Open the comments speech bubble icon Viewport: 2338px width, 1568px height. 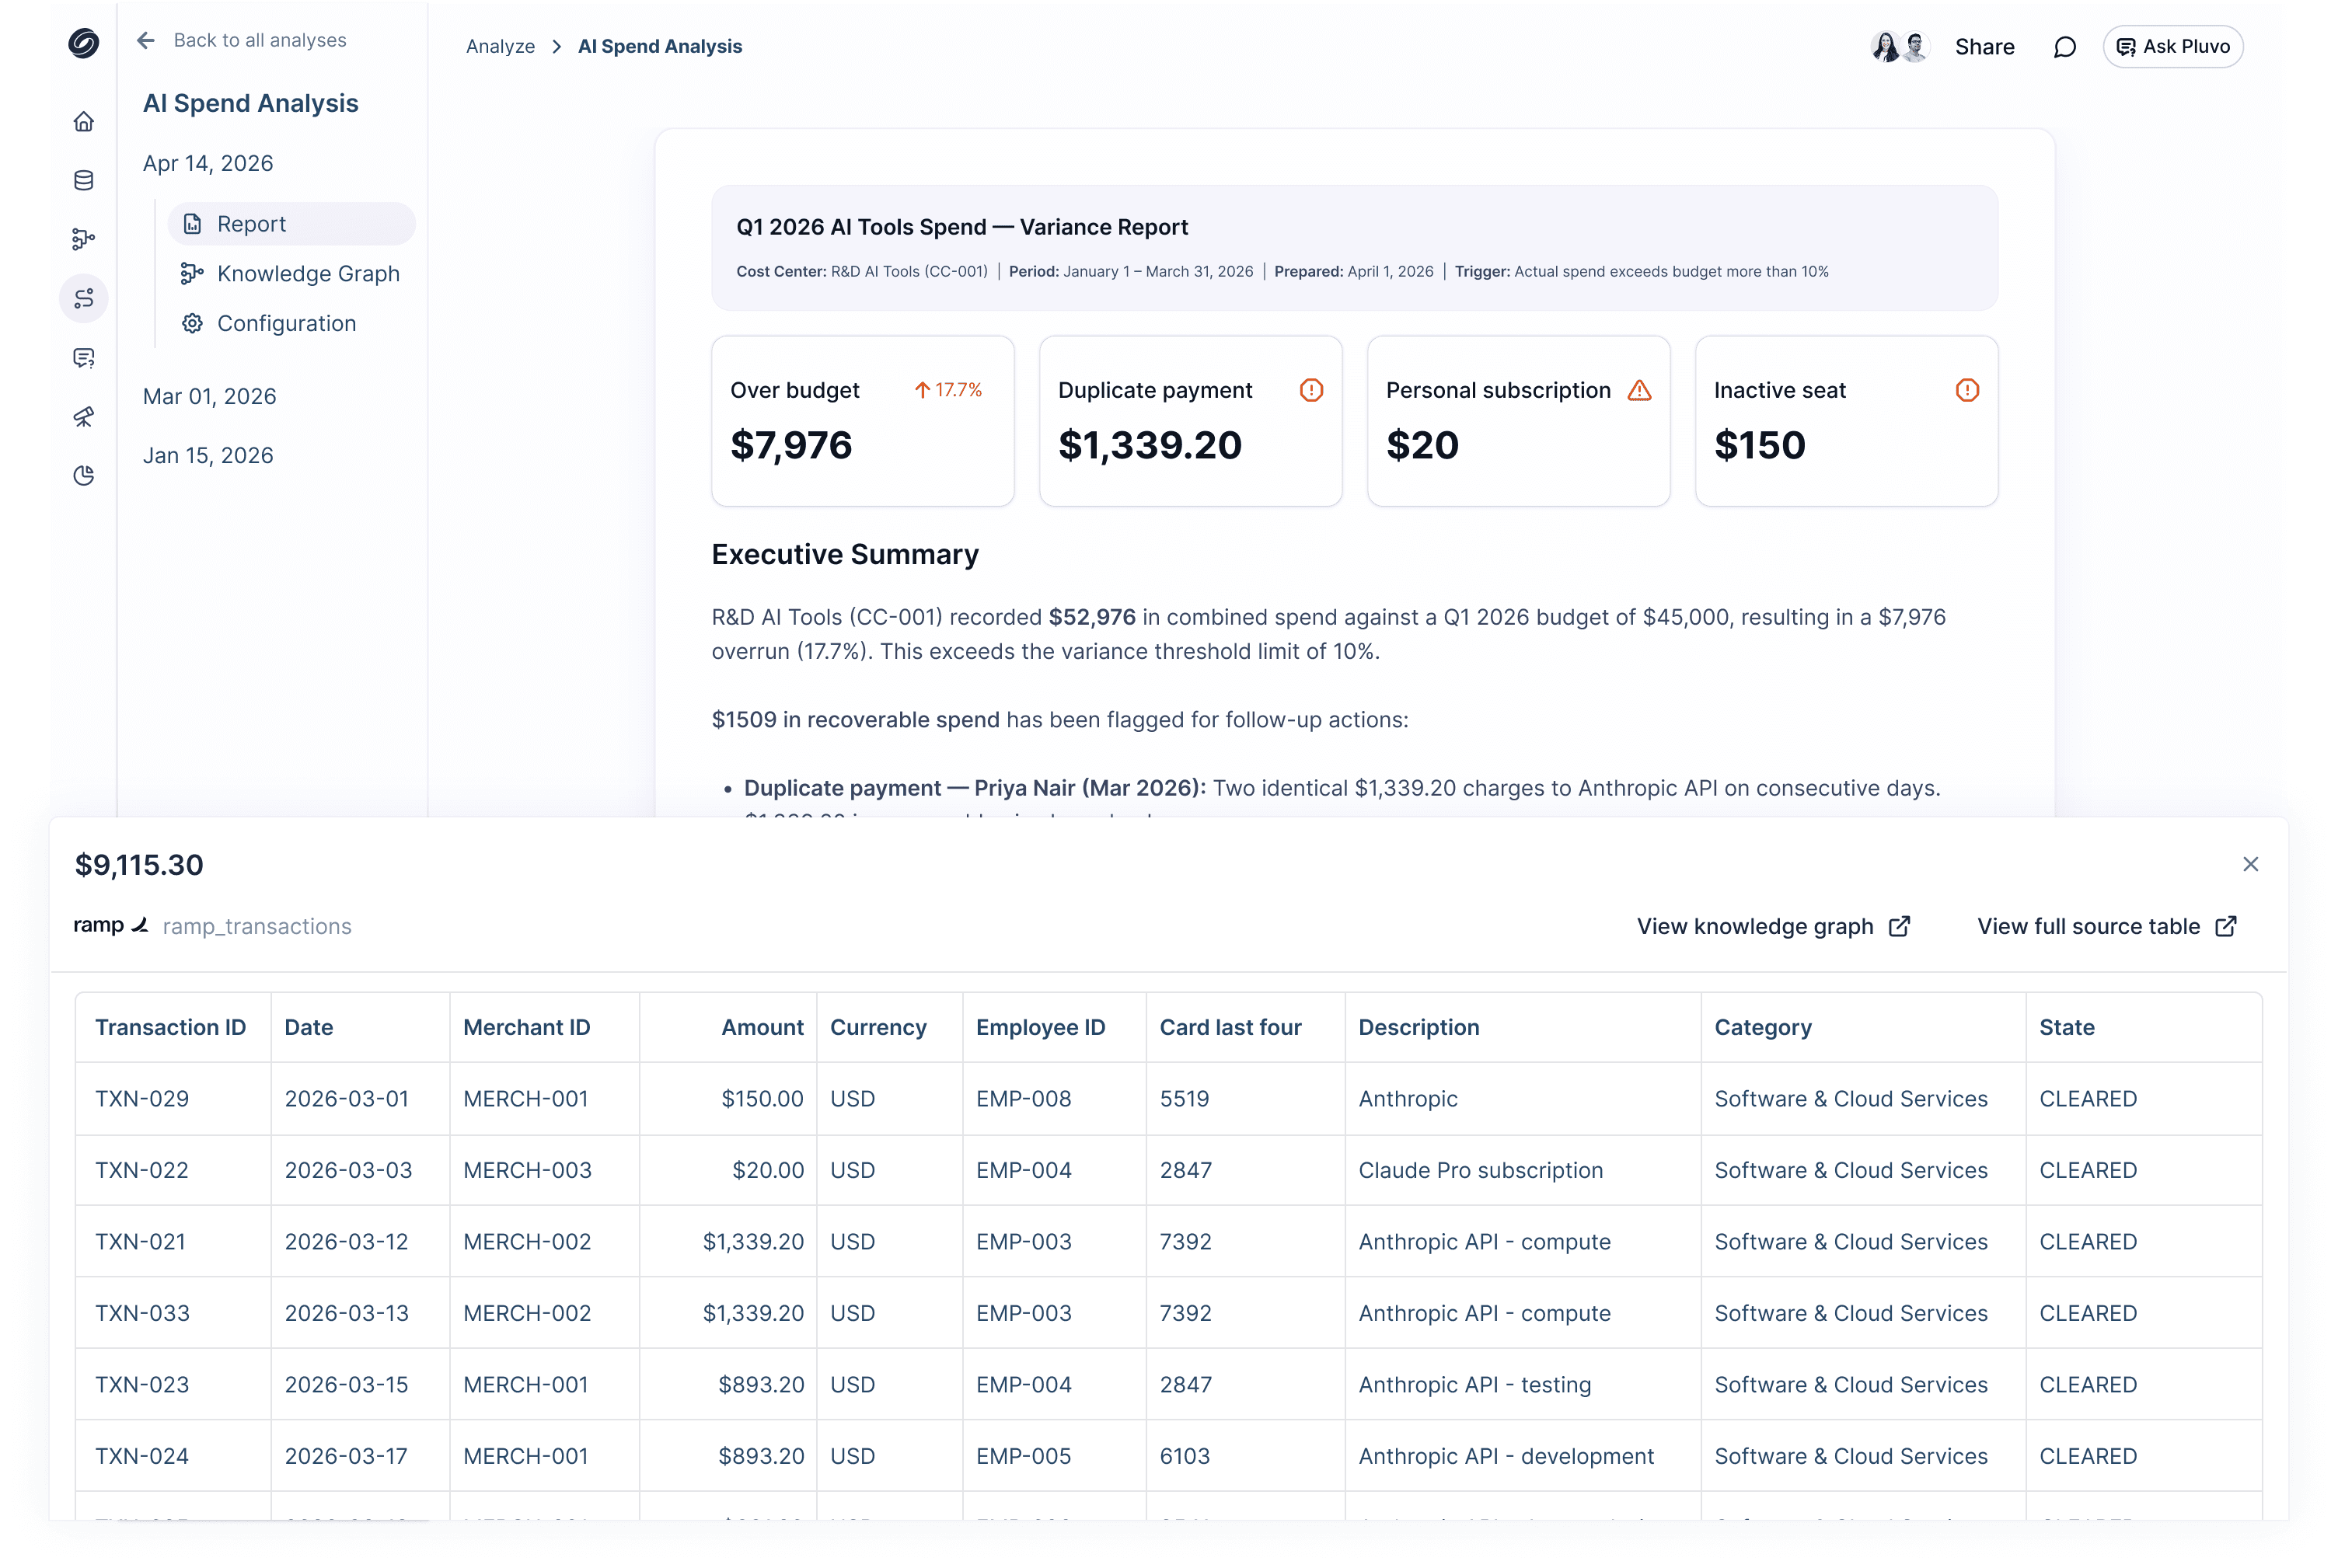point(2064,47)
